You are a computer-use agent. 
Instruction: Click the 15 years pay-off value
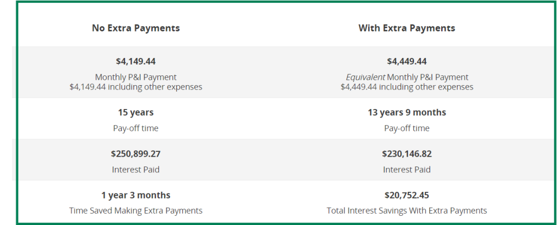coord(135,112)
